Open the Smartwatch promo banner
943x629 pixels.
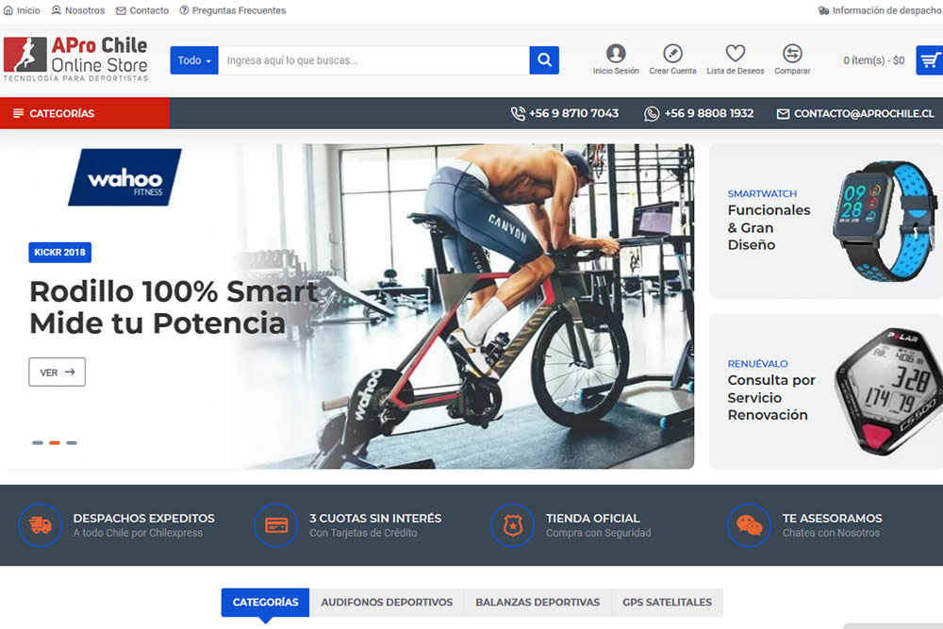click(x=825, y=221)
